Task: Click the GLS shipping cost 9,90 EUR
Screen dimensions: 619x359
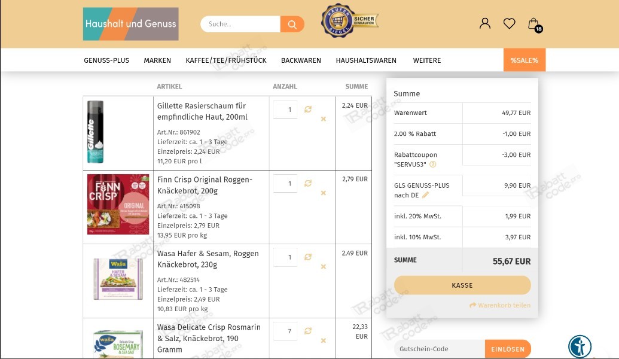Action: point(517,185)
